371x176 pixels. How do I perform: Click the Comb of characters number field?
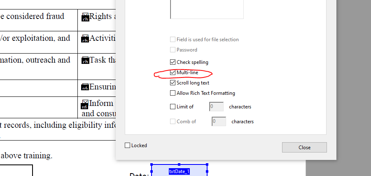219,122
